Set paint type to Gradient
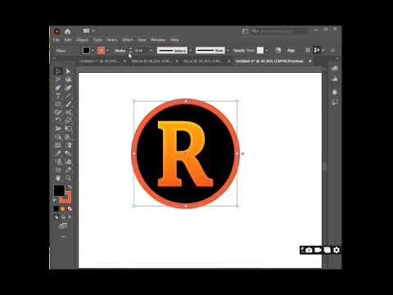This screenshot has width=393, height=295. pyautogui.click(x=63, y=209)
